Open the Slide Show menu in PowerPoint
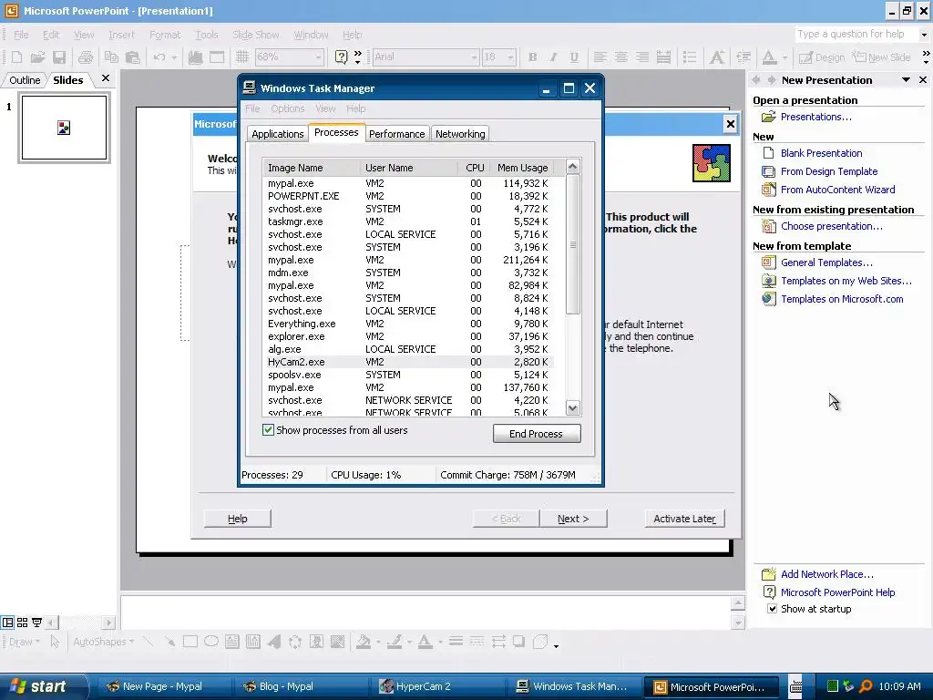This screenshot has height=700, width=933. 255,35
